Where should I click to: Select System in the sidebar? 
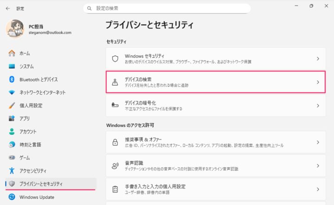tap(26, 66)
